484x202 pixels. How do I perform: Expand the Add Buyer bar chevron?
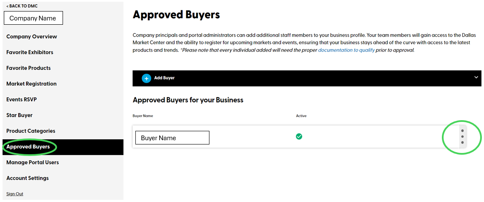click(x=475, y=78)
